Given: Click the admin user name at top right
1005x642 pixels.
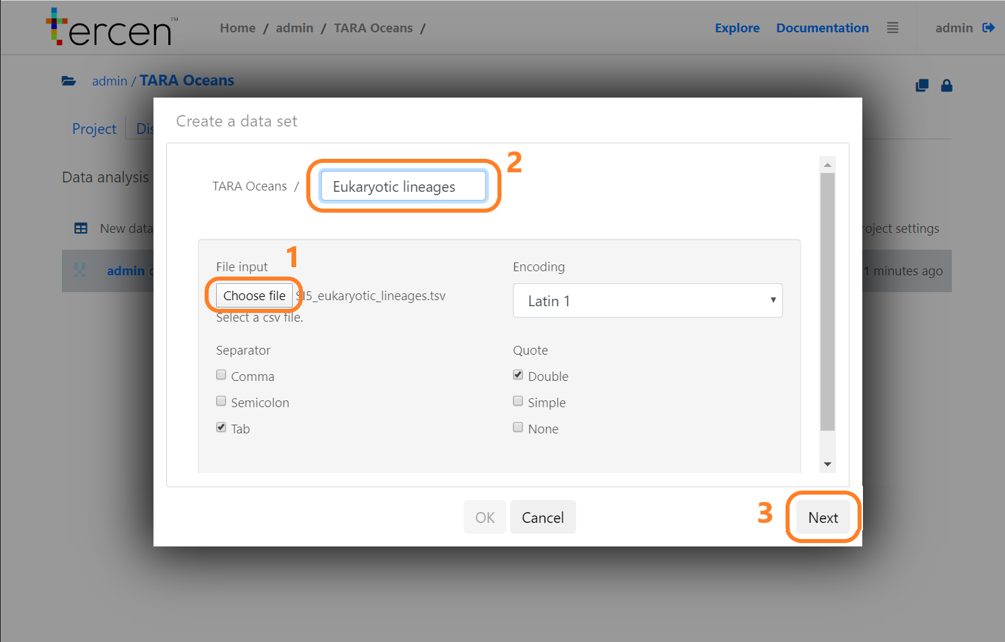Looking at the screenshot, I should (x=954, y=28).
